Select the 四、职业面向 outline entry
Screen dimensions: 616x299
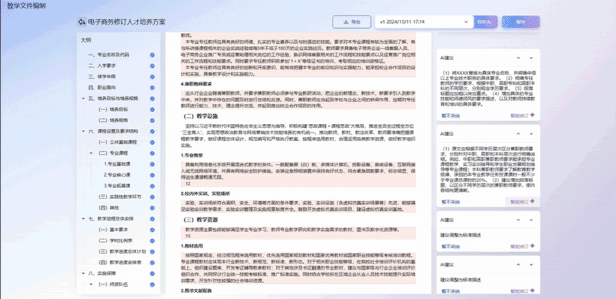point(102,88)
